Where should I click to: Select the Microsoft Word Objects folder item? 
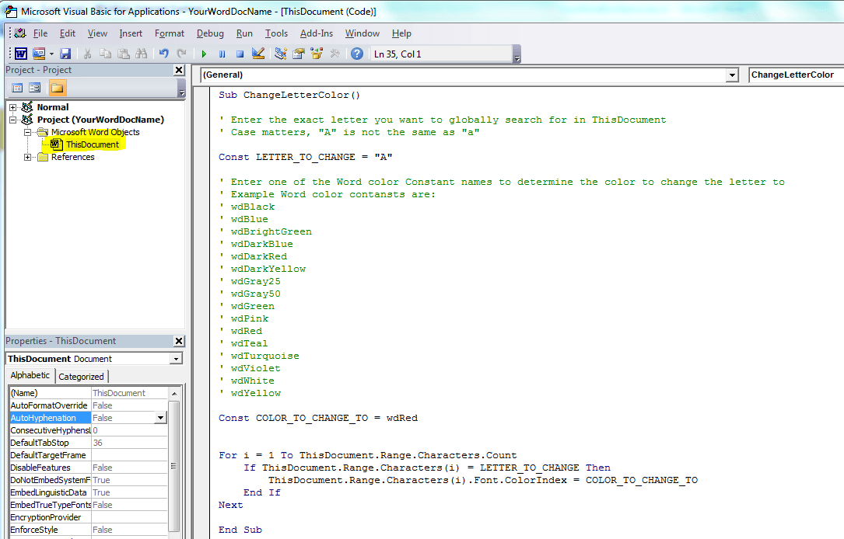pyautogui.click(x=95, y=132)
